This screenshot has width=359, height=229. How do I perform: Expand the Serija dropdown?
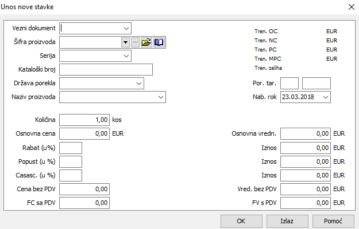[126, 56]
